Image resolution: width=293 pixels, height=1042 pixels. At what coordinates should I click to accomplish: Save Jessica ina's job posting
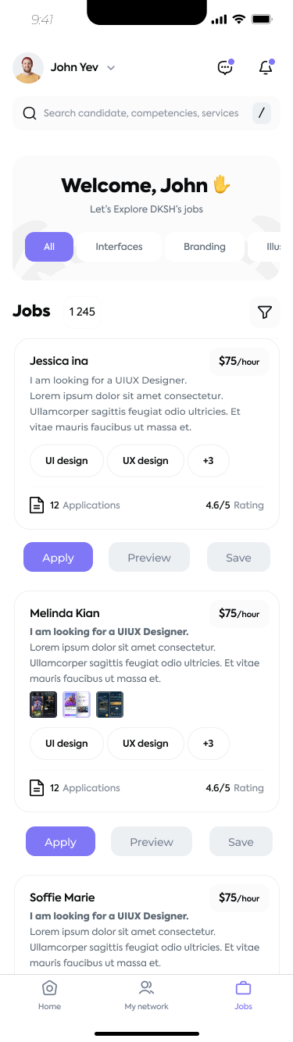click(238, 558)
